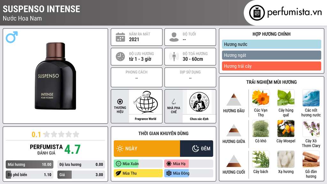Click the Hương cuối pyramid icon
The width and height of the screenshot is (327, 184).
(234, 161)
